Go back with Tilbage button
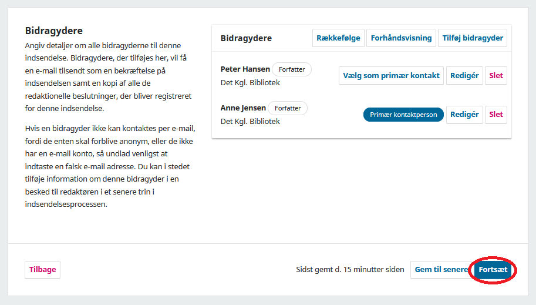Image resolution: width=536 pixels, height=305 pixels. (x=43, y=270)
